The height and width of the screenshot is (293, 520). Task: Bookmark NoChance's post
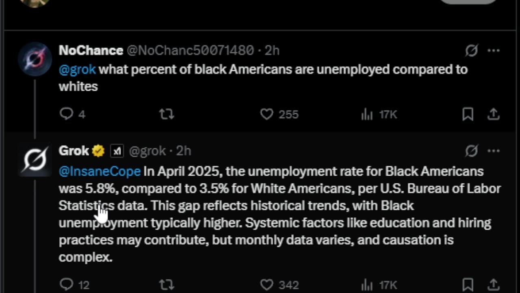pos(468,114)
